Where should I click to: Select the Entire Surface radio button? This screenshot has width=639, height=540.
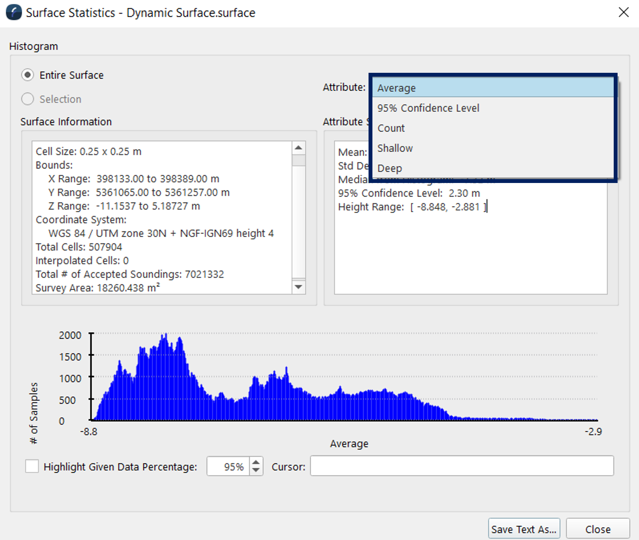[28, 75]
